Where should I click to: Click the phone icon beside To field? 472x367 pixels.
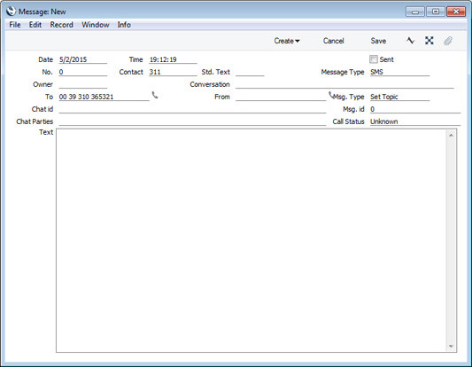click(155, 96)
